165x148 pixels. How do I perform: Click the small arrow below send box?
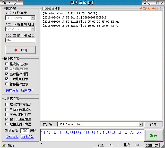42,143
